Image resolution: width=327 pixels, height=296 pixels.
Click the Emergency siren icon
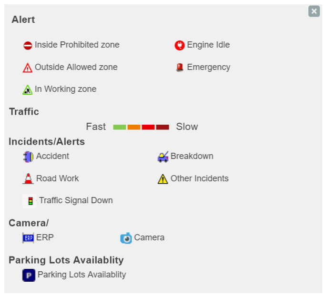point(180,68)
